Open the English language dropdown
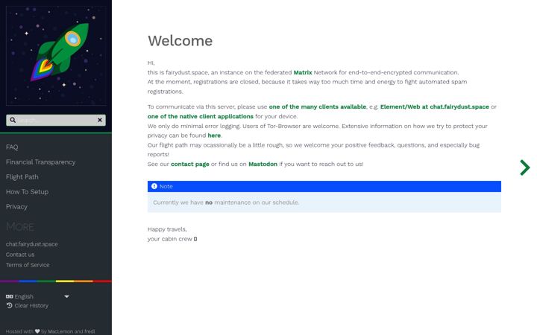Image resolution: width=537 pixels, height=335 pixels. tap(37, 296)
